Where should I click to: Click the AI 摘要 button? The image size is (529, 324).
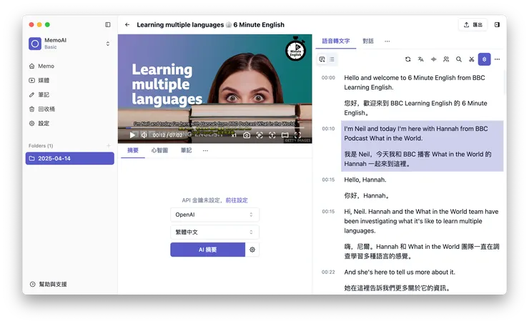click(207, 250)
